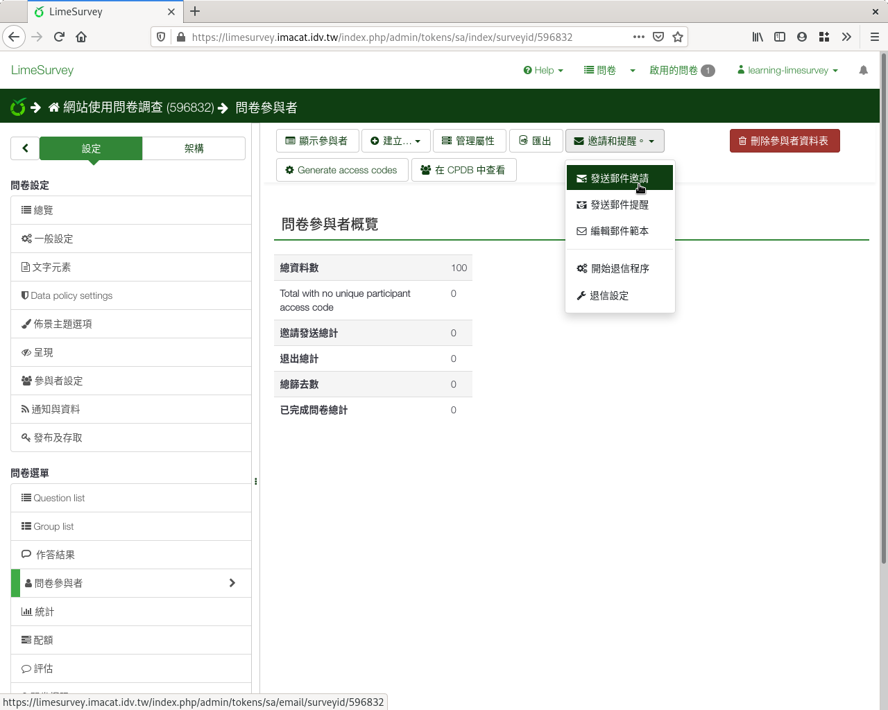888x710 pixels.
Task: Switch to the 架構 tab
Action: [x=194, y=148]
